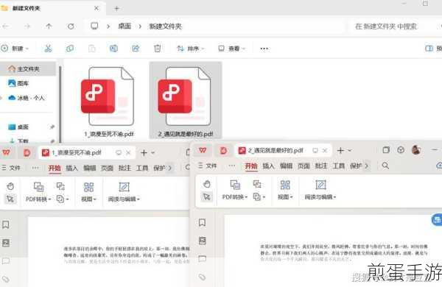Click the Rename icon in File Explorer toolbar

click(x=113, y=49)
